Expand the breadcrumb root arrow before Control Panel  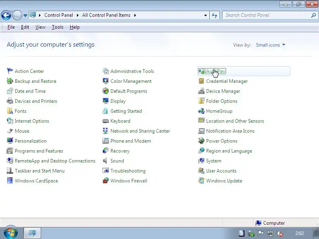40,15
